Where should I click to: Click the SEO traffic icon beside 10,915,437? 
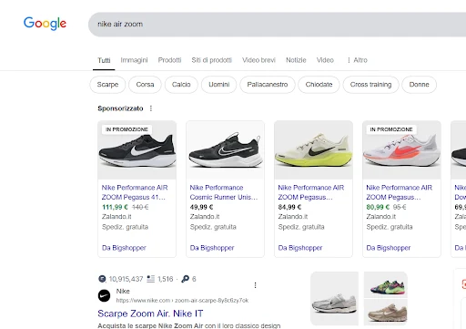pyautogui.click(x=102, y=279)
